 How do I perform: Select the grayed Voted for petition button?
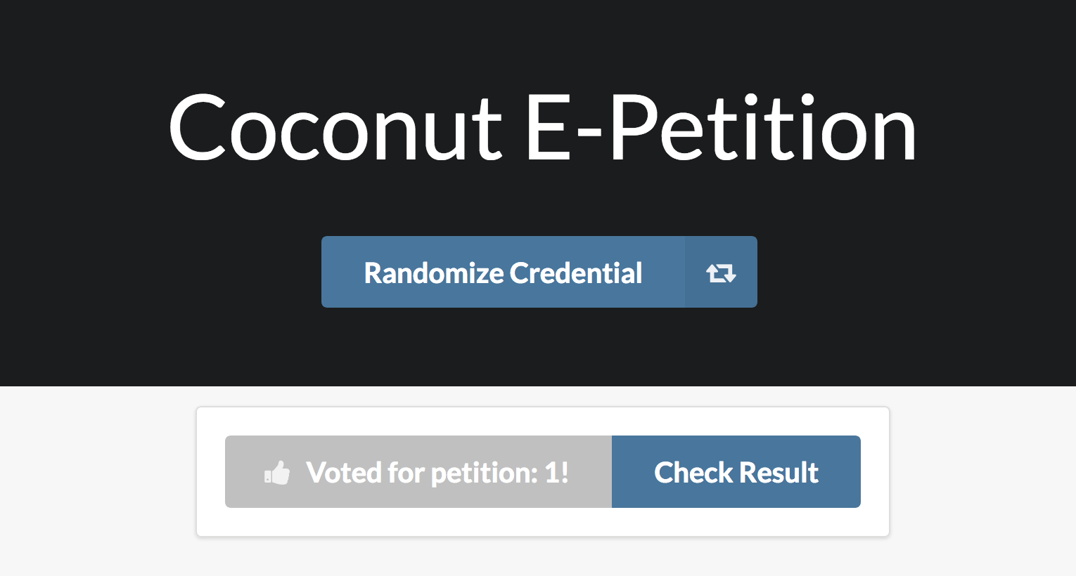click(x=418, y=471)
